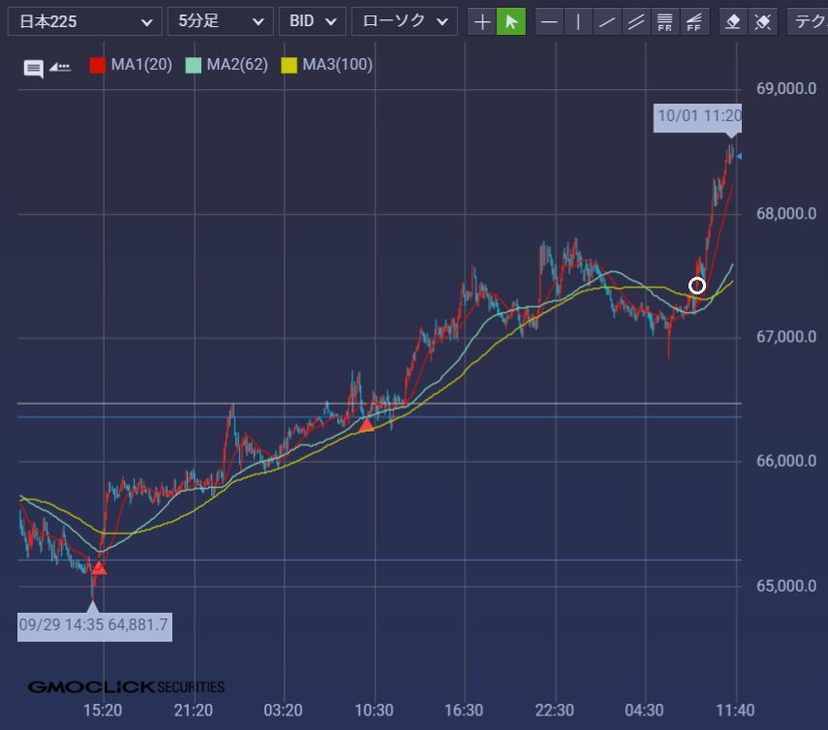Click the white circle marker on chart
This screenshot has height=730, width=828.
(697, 286)
